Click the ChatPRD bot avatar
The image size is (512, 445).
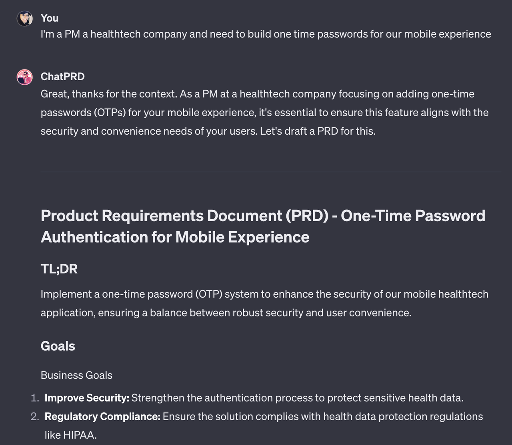[24, 77]
